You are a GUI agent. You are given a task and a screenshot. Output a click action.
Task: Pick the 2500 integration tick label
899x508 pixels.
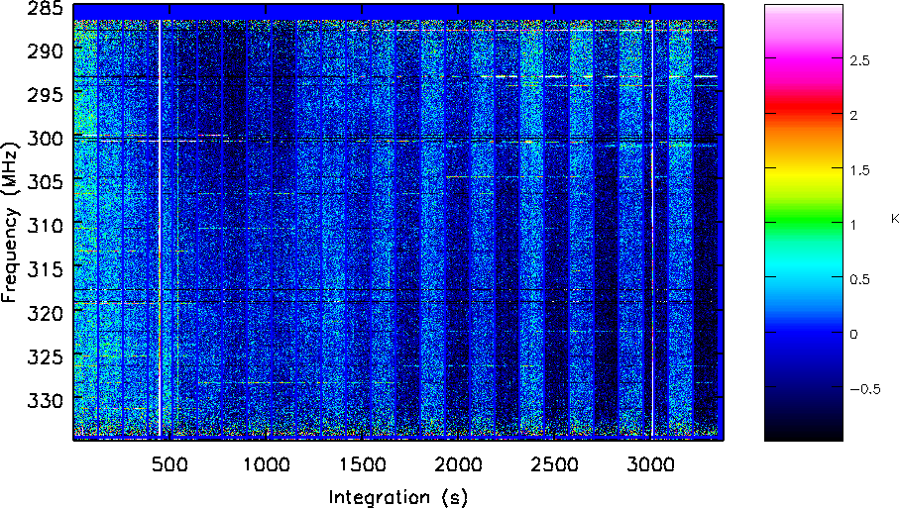coord(554,463)
